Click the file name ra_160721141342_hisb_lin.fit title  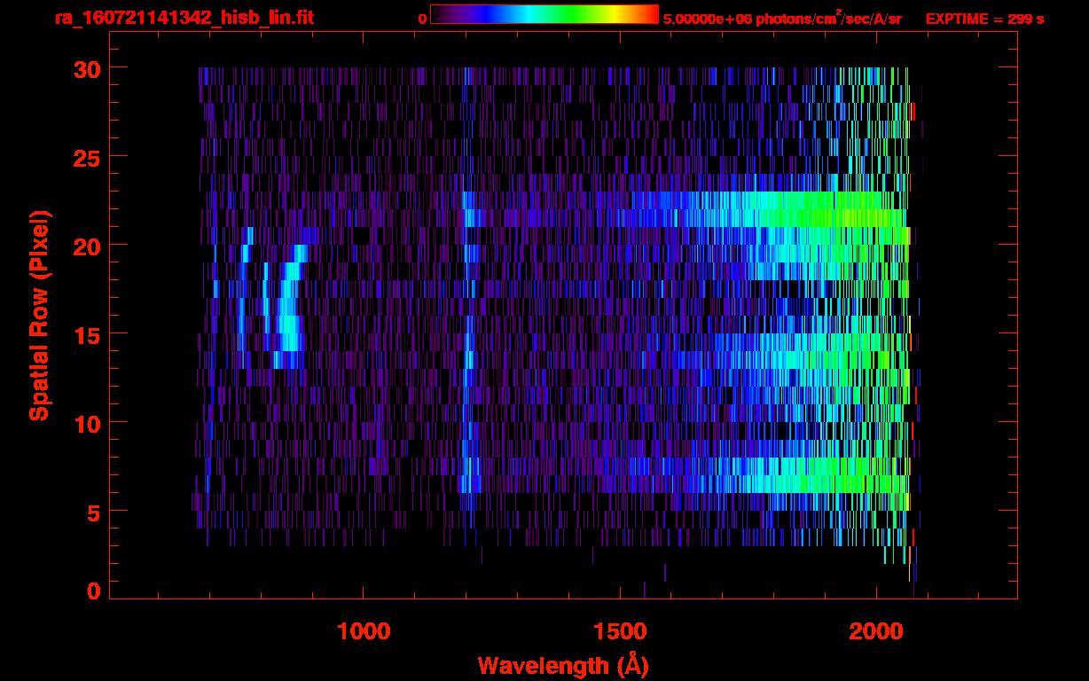coord(184,18)
